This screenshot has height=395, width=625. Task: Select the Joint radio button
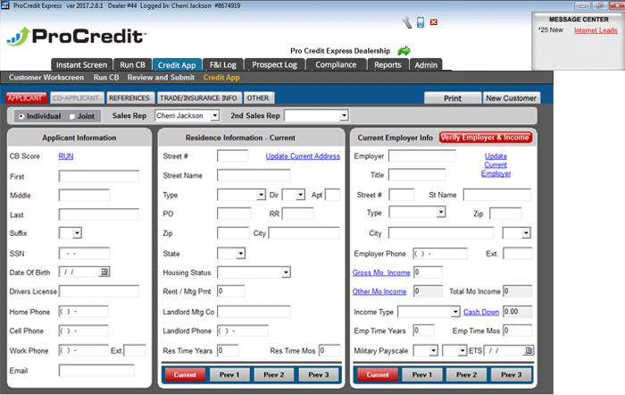pos(72,116)
